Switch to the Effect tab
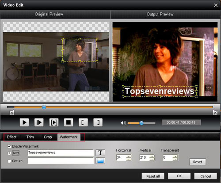The image size is (221, 183). click(12, 137)
